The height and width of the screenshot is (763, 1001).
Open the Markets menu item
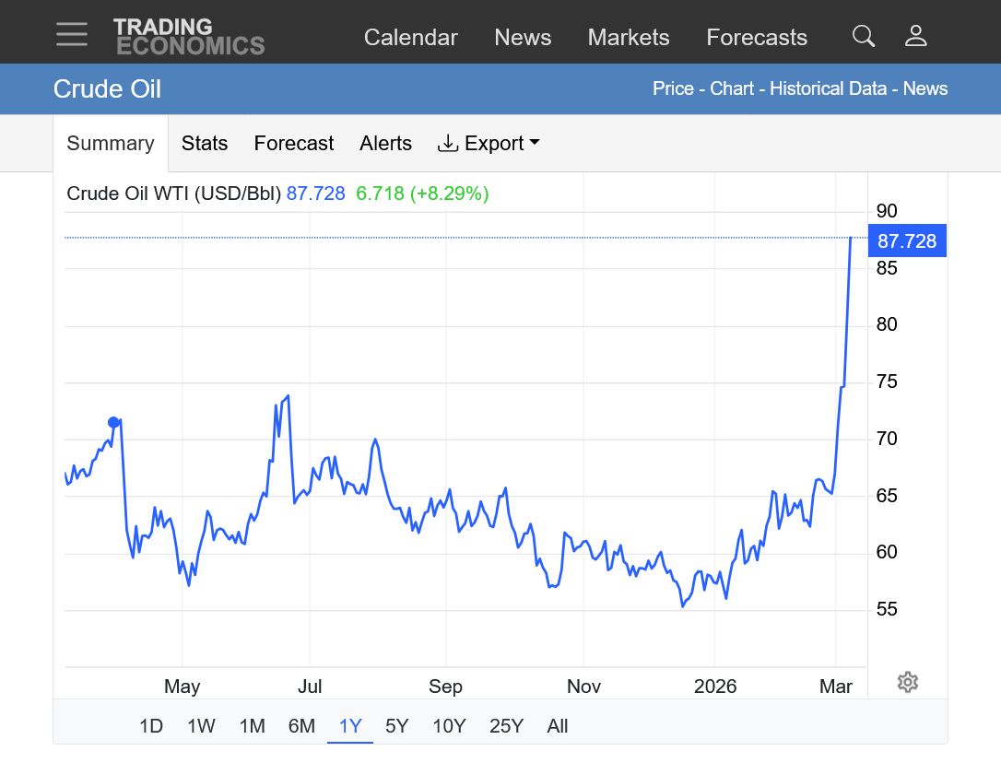point(629,38)
